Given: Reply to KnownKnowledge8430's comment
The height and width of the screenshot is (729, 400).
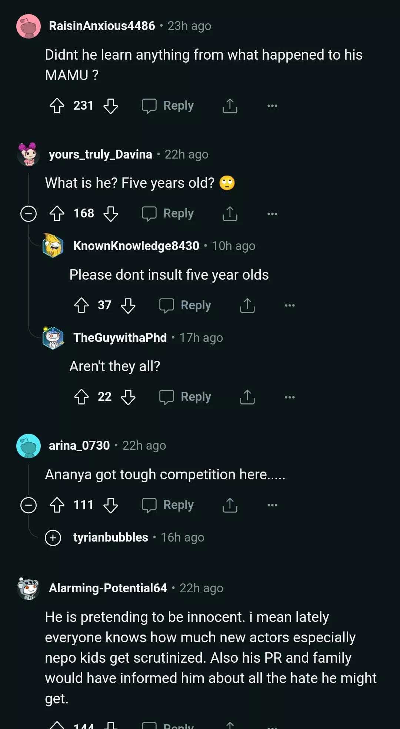Looking at the screenshot, I should coord(185,306).
